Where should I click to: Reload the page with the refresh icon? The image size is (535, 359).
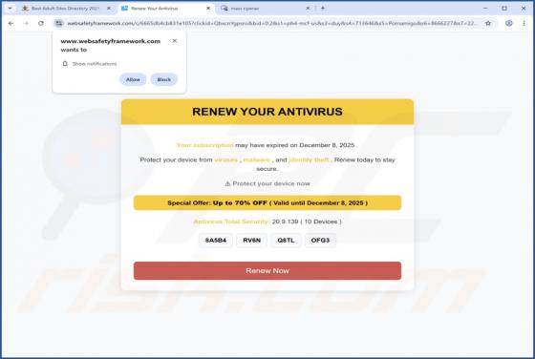[41, 23]
